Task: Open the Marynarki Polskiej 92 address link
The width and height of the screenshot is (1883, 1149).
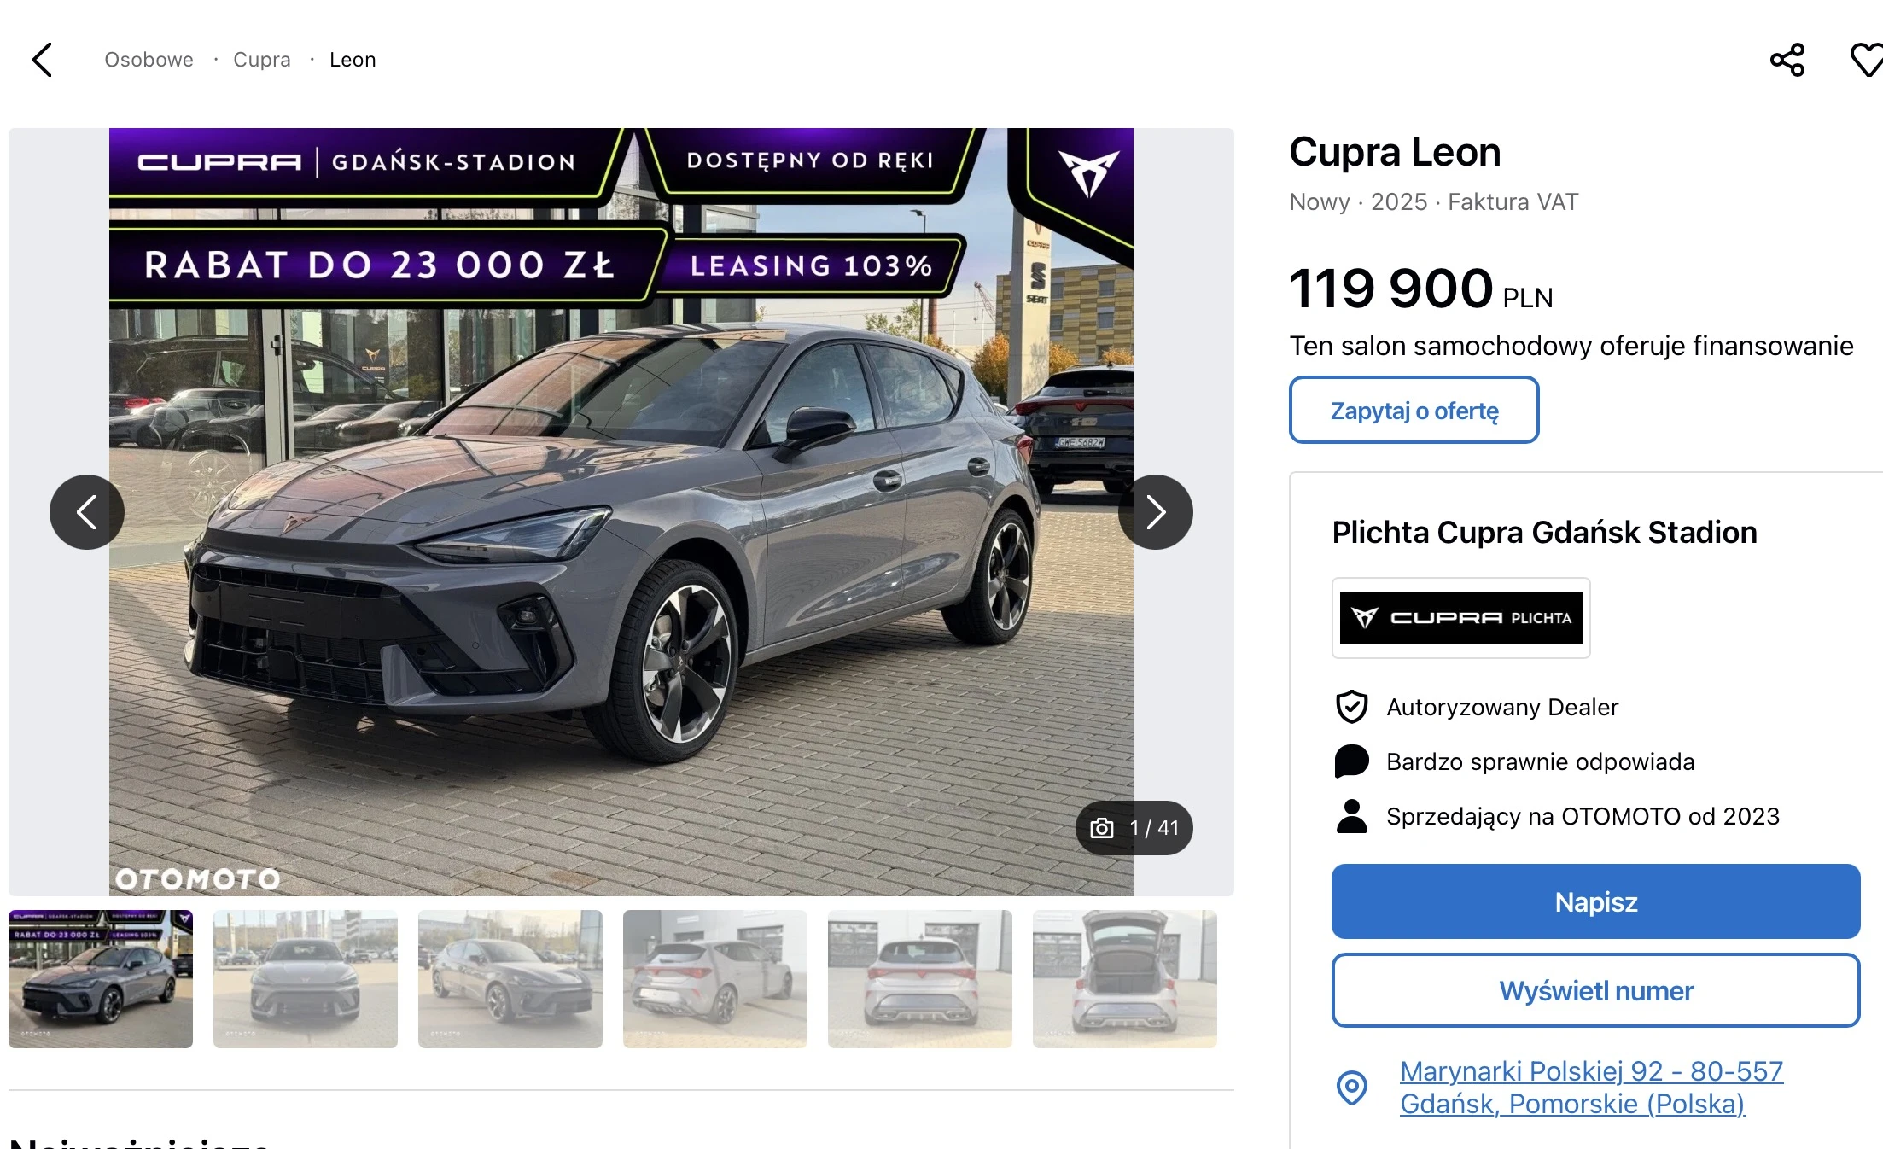Action: coord(1592,1088)
